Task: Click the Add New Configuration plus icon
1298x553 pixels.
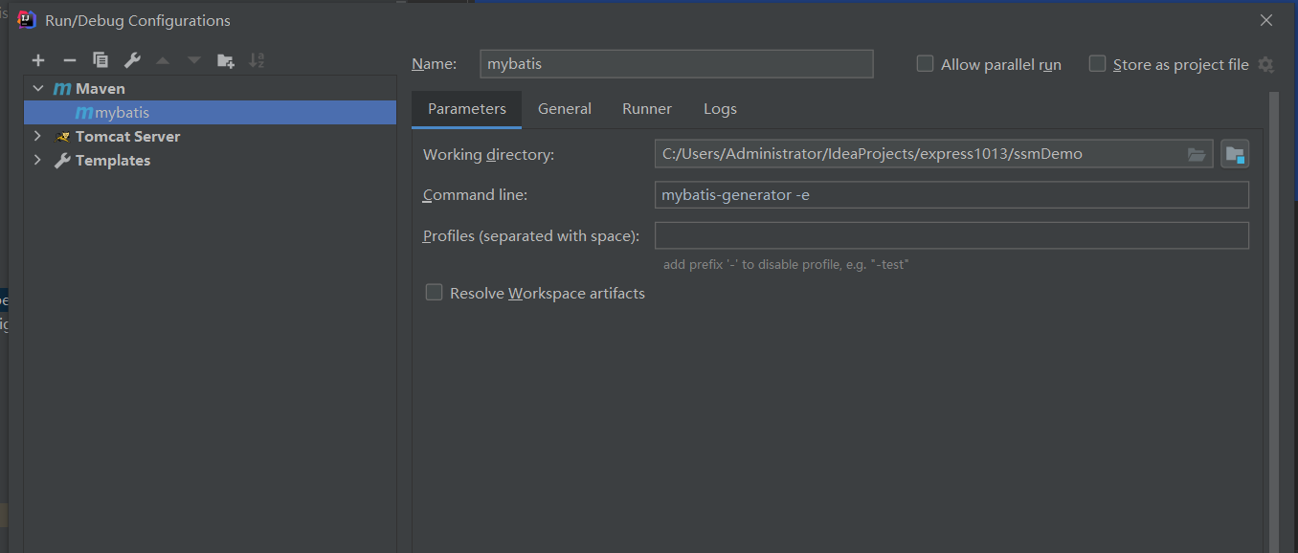Action: (x=38, y=60)
